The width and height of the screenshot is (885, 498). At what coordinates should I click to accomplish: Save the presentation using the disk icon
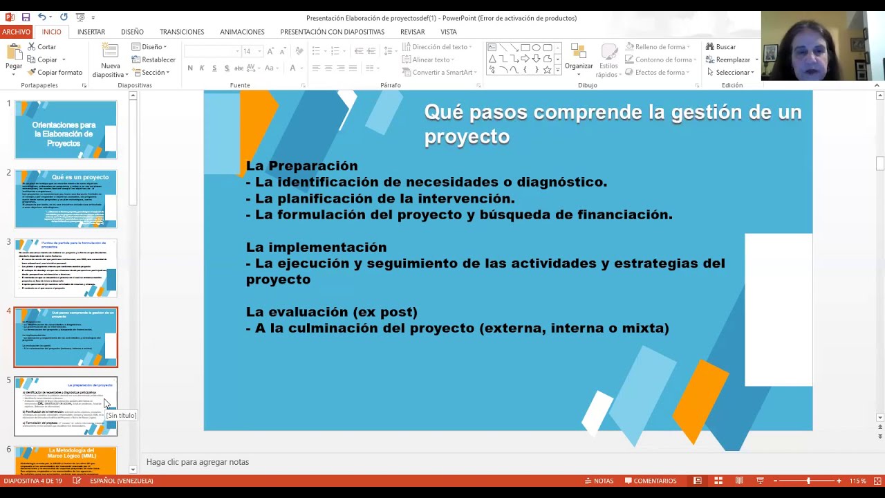tap(26, 17)
